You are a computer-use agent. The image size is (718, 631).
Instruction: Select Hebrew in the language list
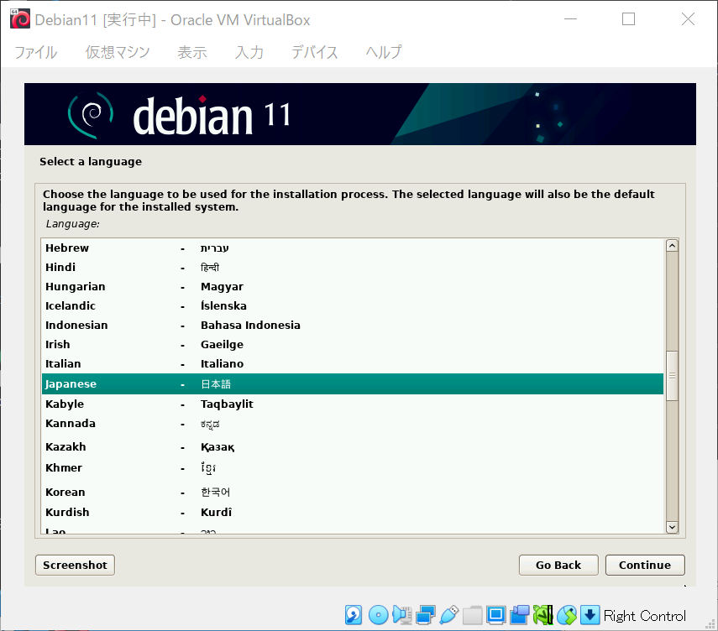[353, 248]
